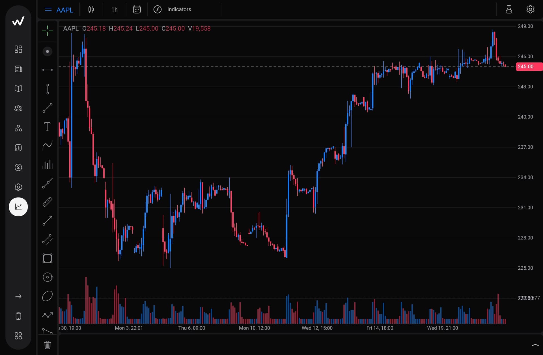Image resolution: width=543 pixels, height=355 pixels.
Task: Select the extended line with midpoint tool
Action: pos(48,183)
